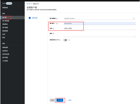This screenshot has width=140, height=104.
Task: Click the 取消 link
Action: (x=70, y=100)
